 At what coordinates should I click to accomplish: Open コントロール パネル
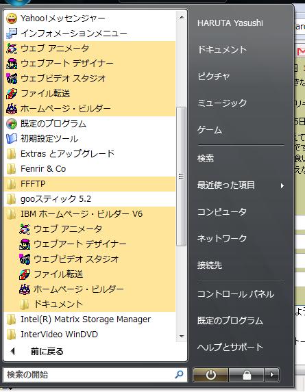236,294
